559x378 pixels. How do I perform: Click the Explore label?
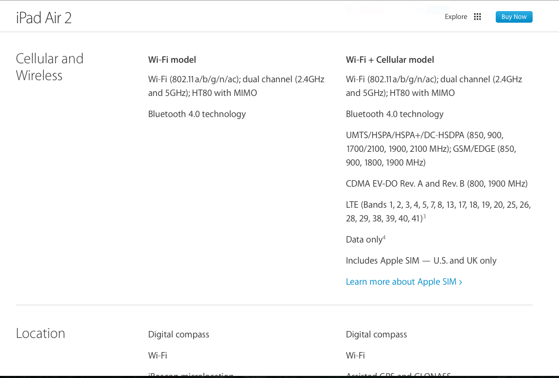pyautogui.click(x=456, y=17)
